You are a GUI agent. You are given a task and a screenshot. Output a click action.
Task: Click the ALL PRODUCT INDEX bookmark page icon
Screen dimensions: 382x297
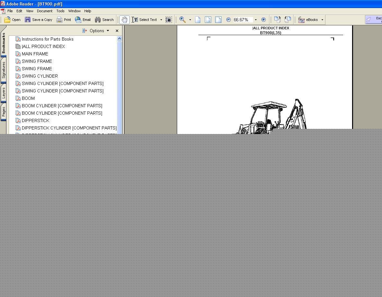click(18, 46)
